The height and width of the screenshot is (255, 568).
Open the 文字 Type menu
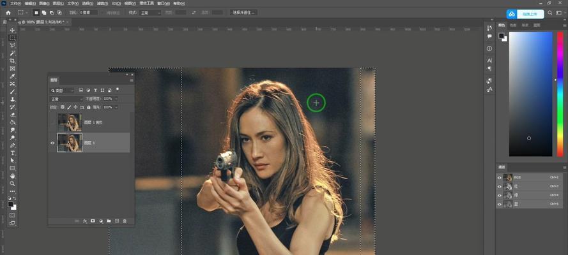coord(73,3)
